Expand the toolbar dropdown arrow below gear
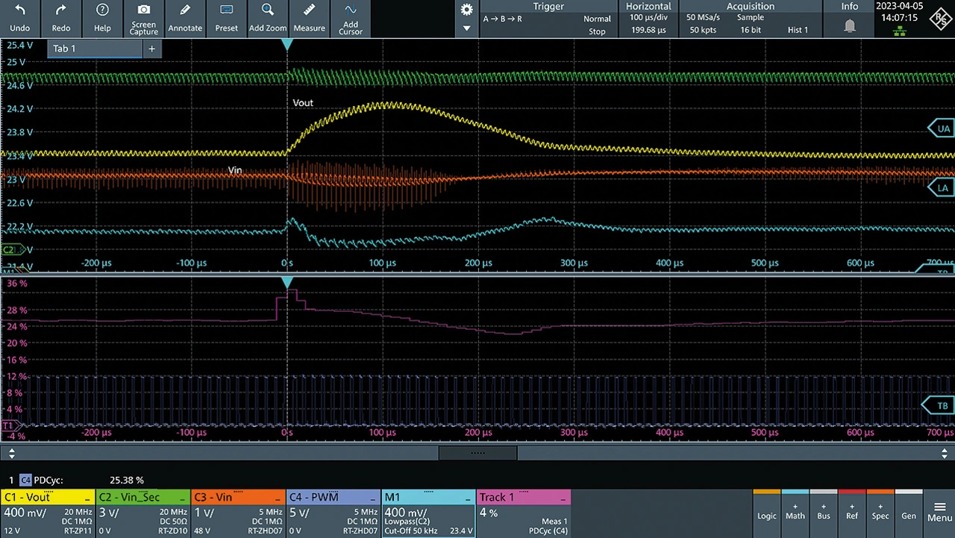955x538 pixels. [467, 28]
